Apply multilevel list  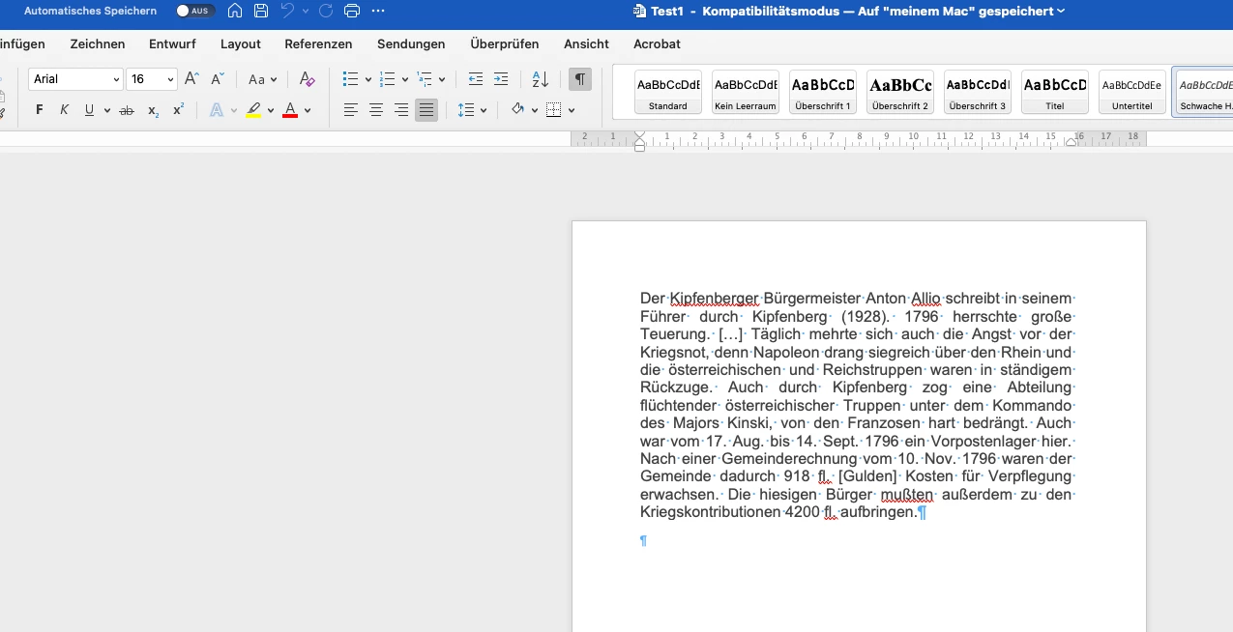click(424, 79)
